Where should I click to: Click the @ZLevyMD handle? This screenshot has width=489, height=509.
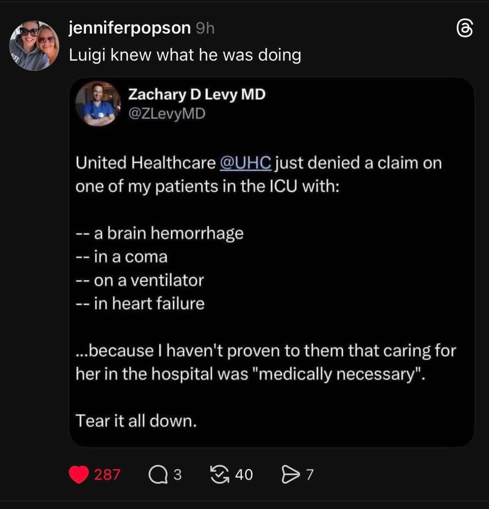pyautogui.click(x=167, y=114)
